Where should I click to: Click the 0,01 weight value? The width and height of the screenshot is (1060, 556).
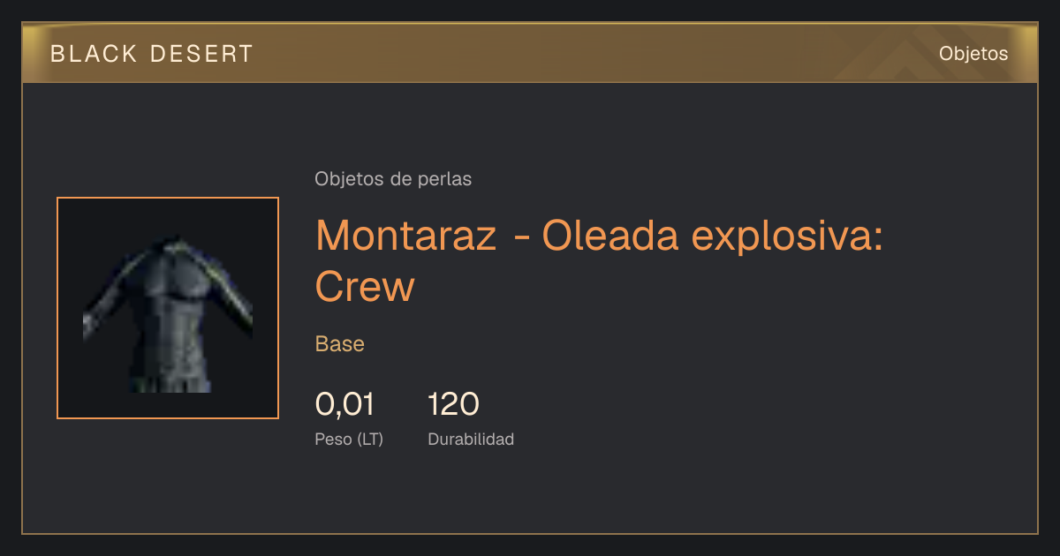click(x=344, y=404)
